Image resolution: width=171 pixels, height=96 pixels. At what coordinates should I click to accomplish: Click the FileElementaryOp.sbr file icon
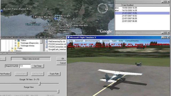pos(46,42)
